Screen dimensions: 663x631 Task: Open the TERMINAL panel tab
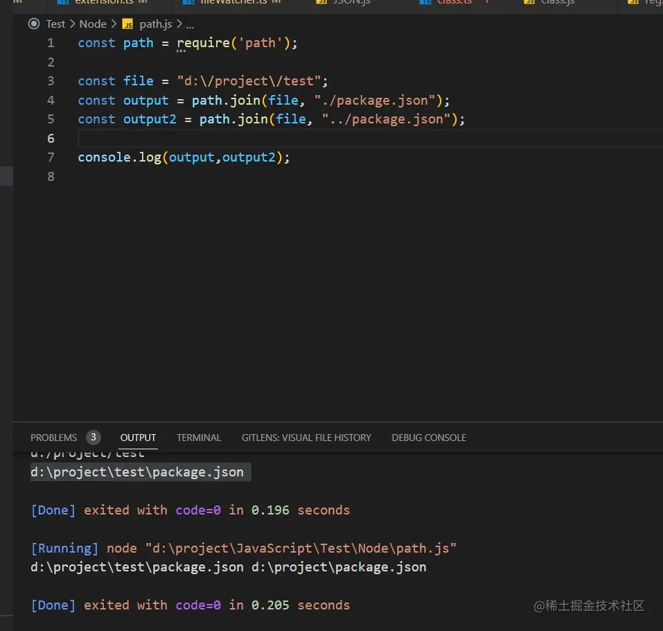click(199, 438)
